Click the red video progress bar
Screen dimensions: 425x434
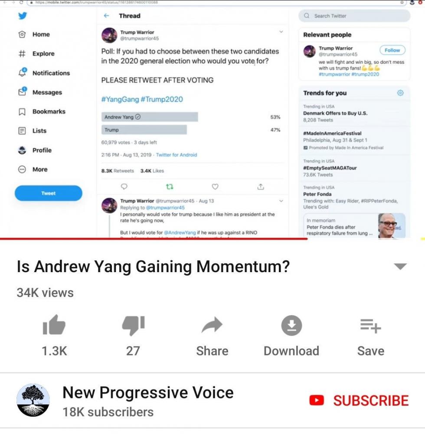tap(154, 239)
